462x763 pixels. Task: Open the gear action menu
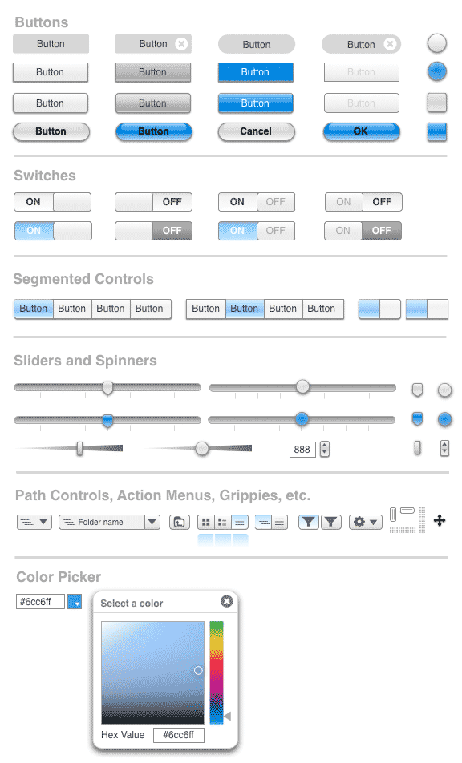(x=366, y=522)
